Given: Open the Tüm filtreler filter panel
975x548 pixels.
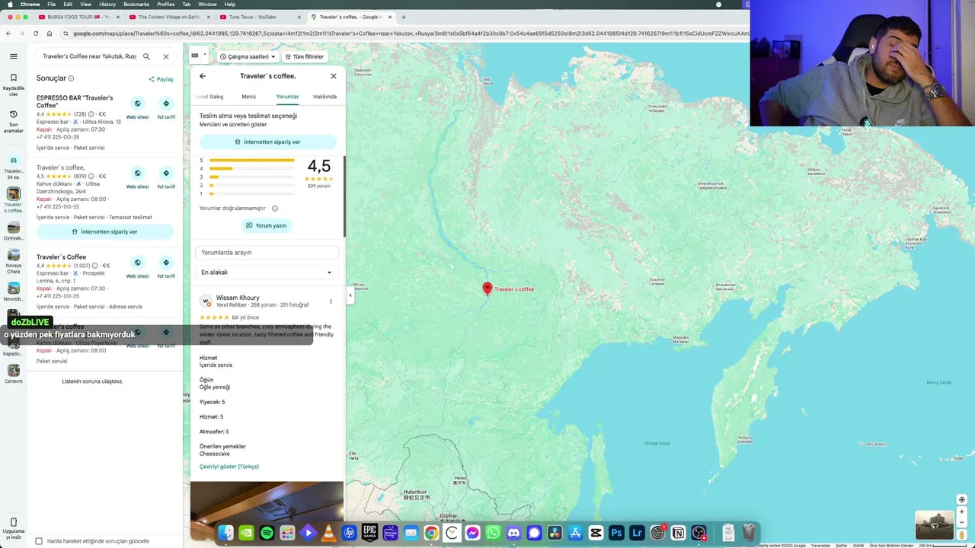Looking at the screenshot, I should click(x=304, y=56).
